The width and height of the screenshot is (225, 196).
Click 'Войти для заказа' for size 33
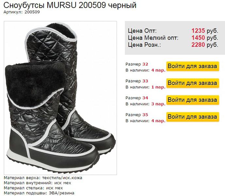coord(193,83)
